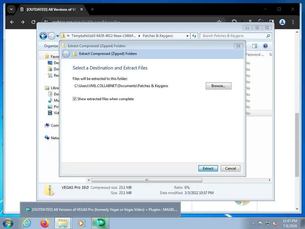Select Computer in the navigation pane

(x=52, y=126)
